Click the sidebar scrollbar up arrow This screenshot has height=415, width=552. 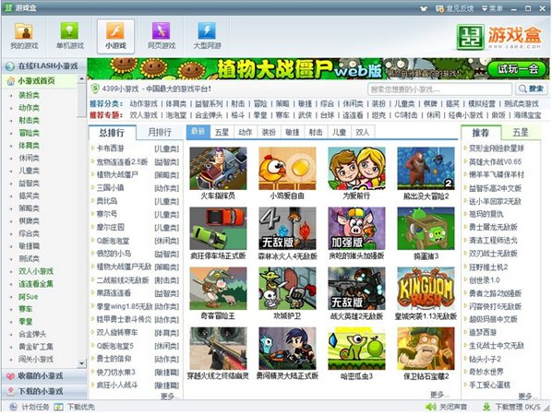click(x=81, y=78)
